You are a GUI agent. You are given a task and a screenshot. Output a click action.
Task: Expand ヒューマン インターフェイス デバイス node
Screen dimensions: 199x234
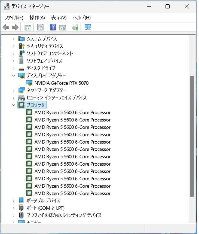tap(14, 98)
